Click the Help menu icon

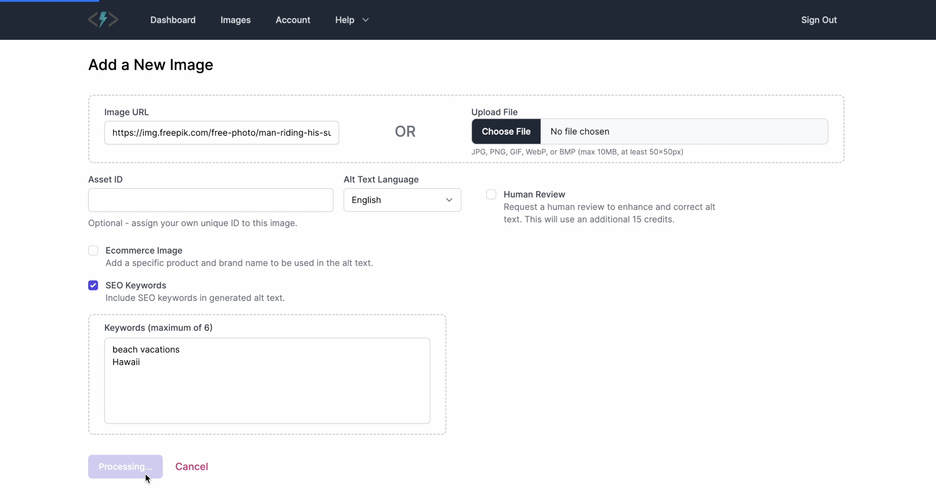coord(365,20)
